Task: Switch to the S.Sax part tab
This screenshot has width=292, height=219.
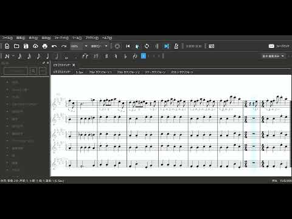Action: tap(79, 72)
